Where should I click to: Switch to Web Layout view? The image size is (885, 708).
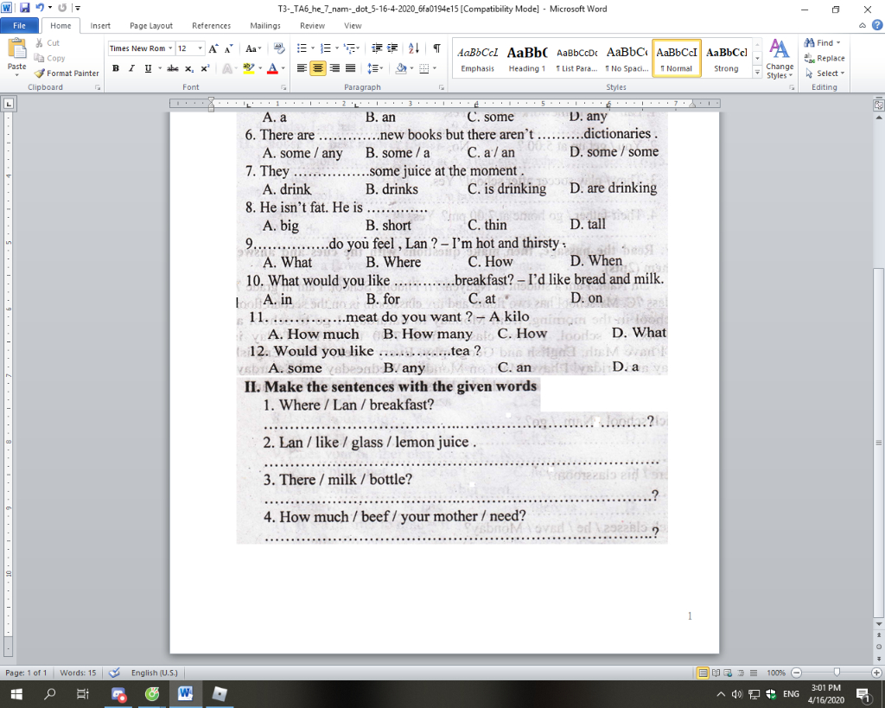click(x=728, y=673)
